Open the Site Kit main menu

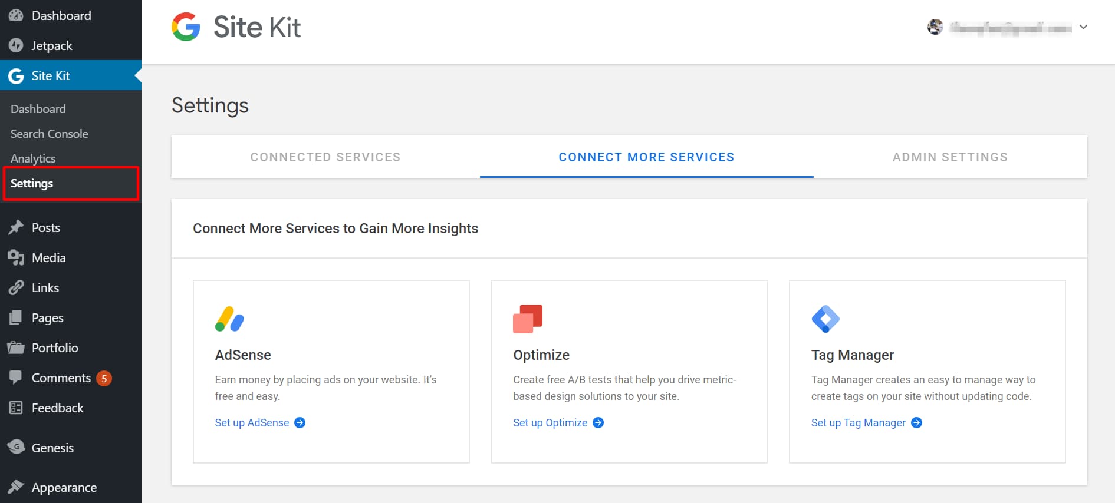point(71,75)
